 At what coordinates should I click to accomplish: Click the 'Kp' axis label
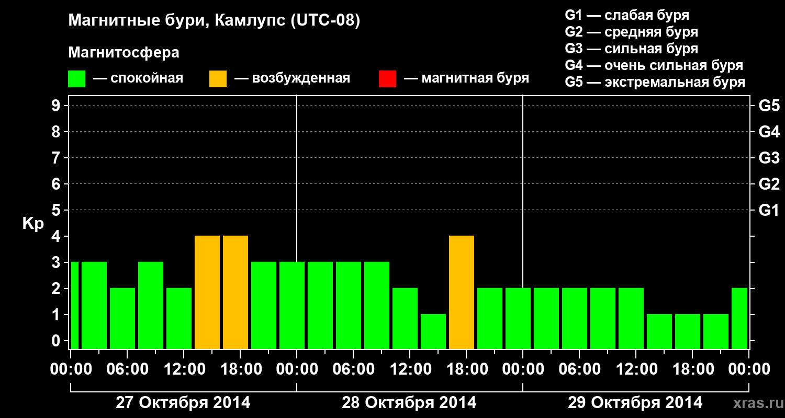coord(33,224)
